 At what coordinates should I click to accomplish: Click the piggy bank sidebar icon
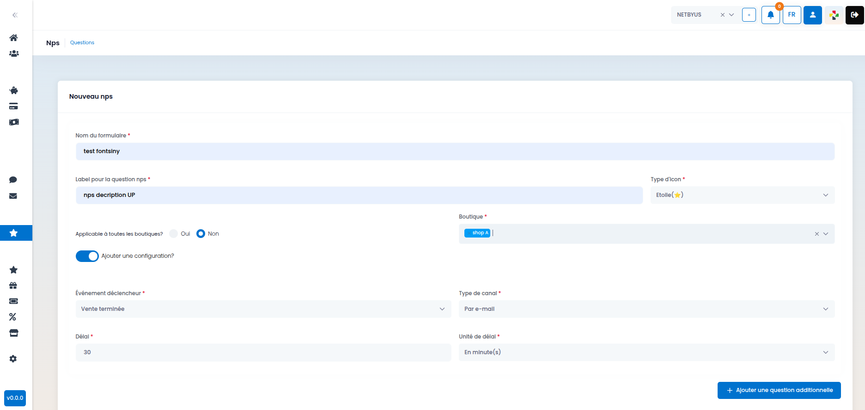[14, 90]
